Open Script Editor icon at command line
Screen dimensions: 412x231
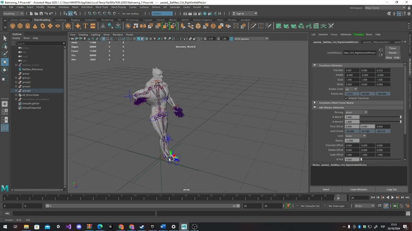[408, 213]
